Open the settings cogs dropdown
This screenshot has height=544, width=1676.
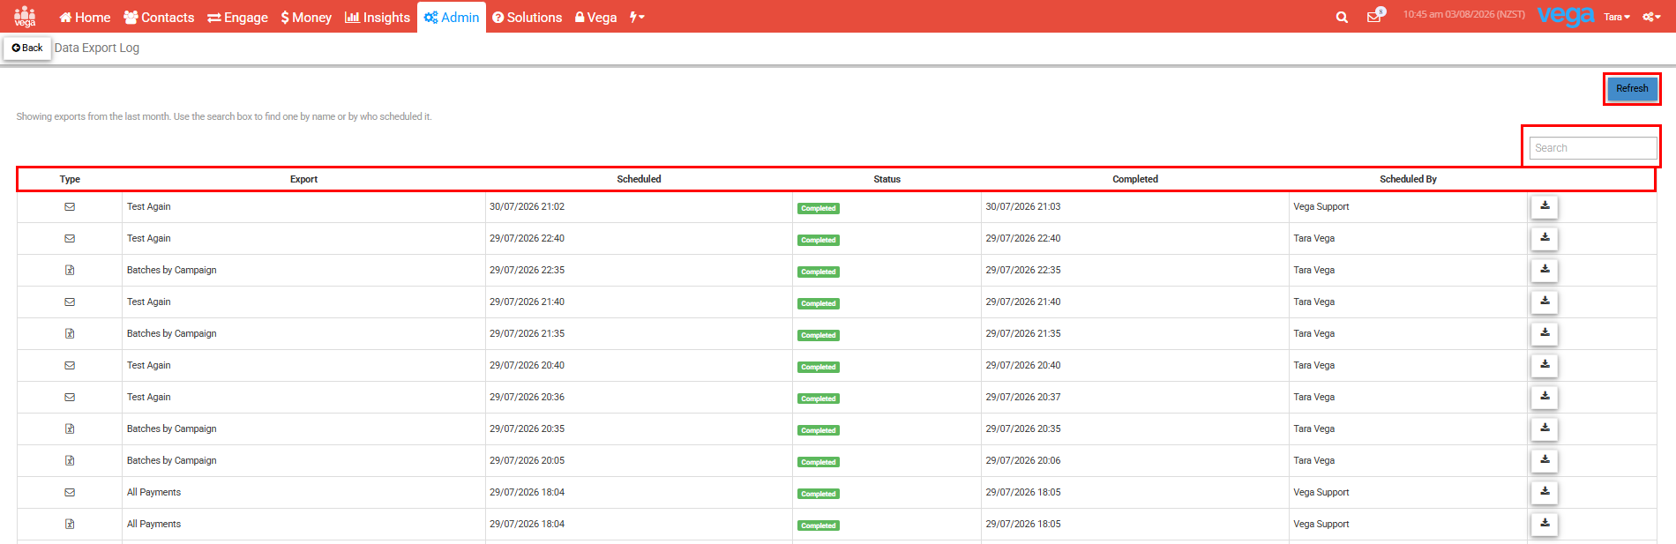[x=1651, y=17]
